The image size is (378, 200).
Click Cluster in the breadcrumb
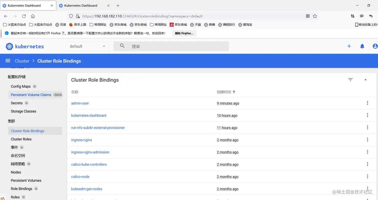coord(22,61)
